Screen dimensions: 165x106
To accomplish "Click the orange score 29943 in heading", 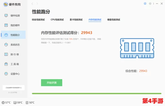I will (86, 33).
